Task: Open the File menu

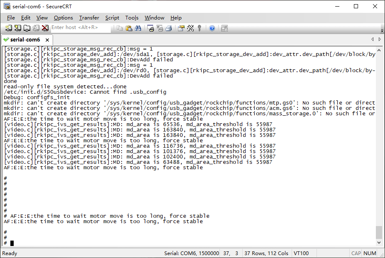Action: click(x=11, y=18)
